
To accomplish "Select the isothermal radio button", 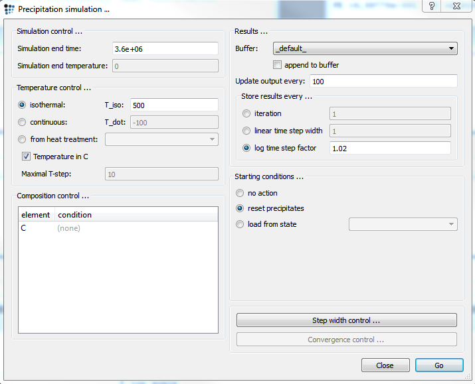I will click(x=23, y=105).
